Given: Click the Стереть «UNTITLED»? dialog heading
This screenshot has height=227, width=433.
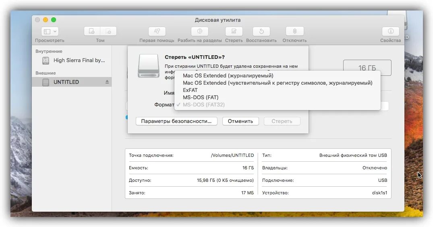Looking at the screenshot, I should pyautogui.click(x=195, y=57).
